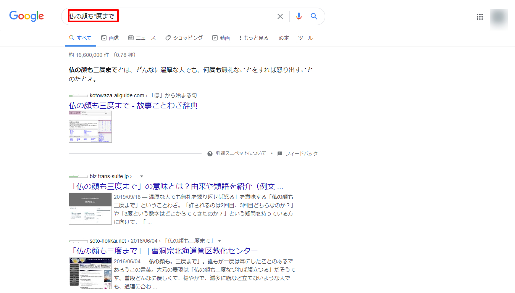Open 曹洞宗北海道管区教化センター result title
The image size is (515, 293).
(163, 251)
